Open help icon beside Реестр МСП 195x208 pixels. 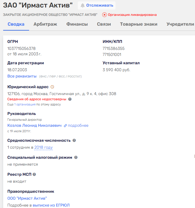(34, 175)
